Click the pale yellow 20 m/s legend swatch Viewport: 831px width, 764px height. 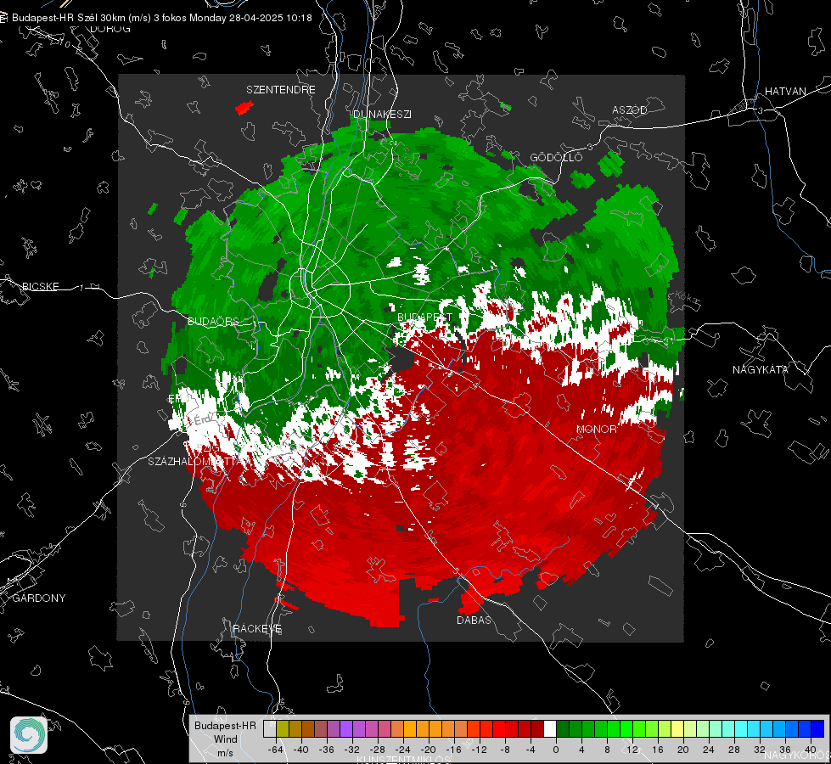point(677,728)
